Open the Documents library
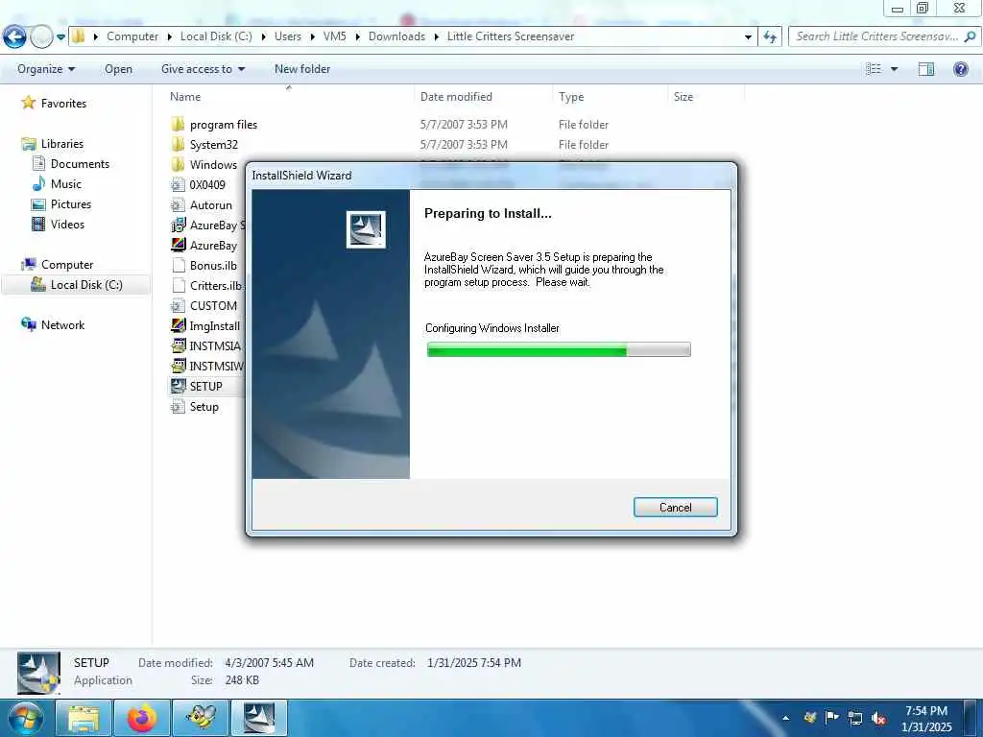The width and height of the screenshot is (983, 737). point(80,163)
